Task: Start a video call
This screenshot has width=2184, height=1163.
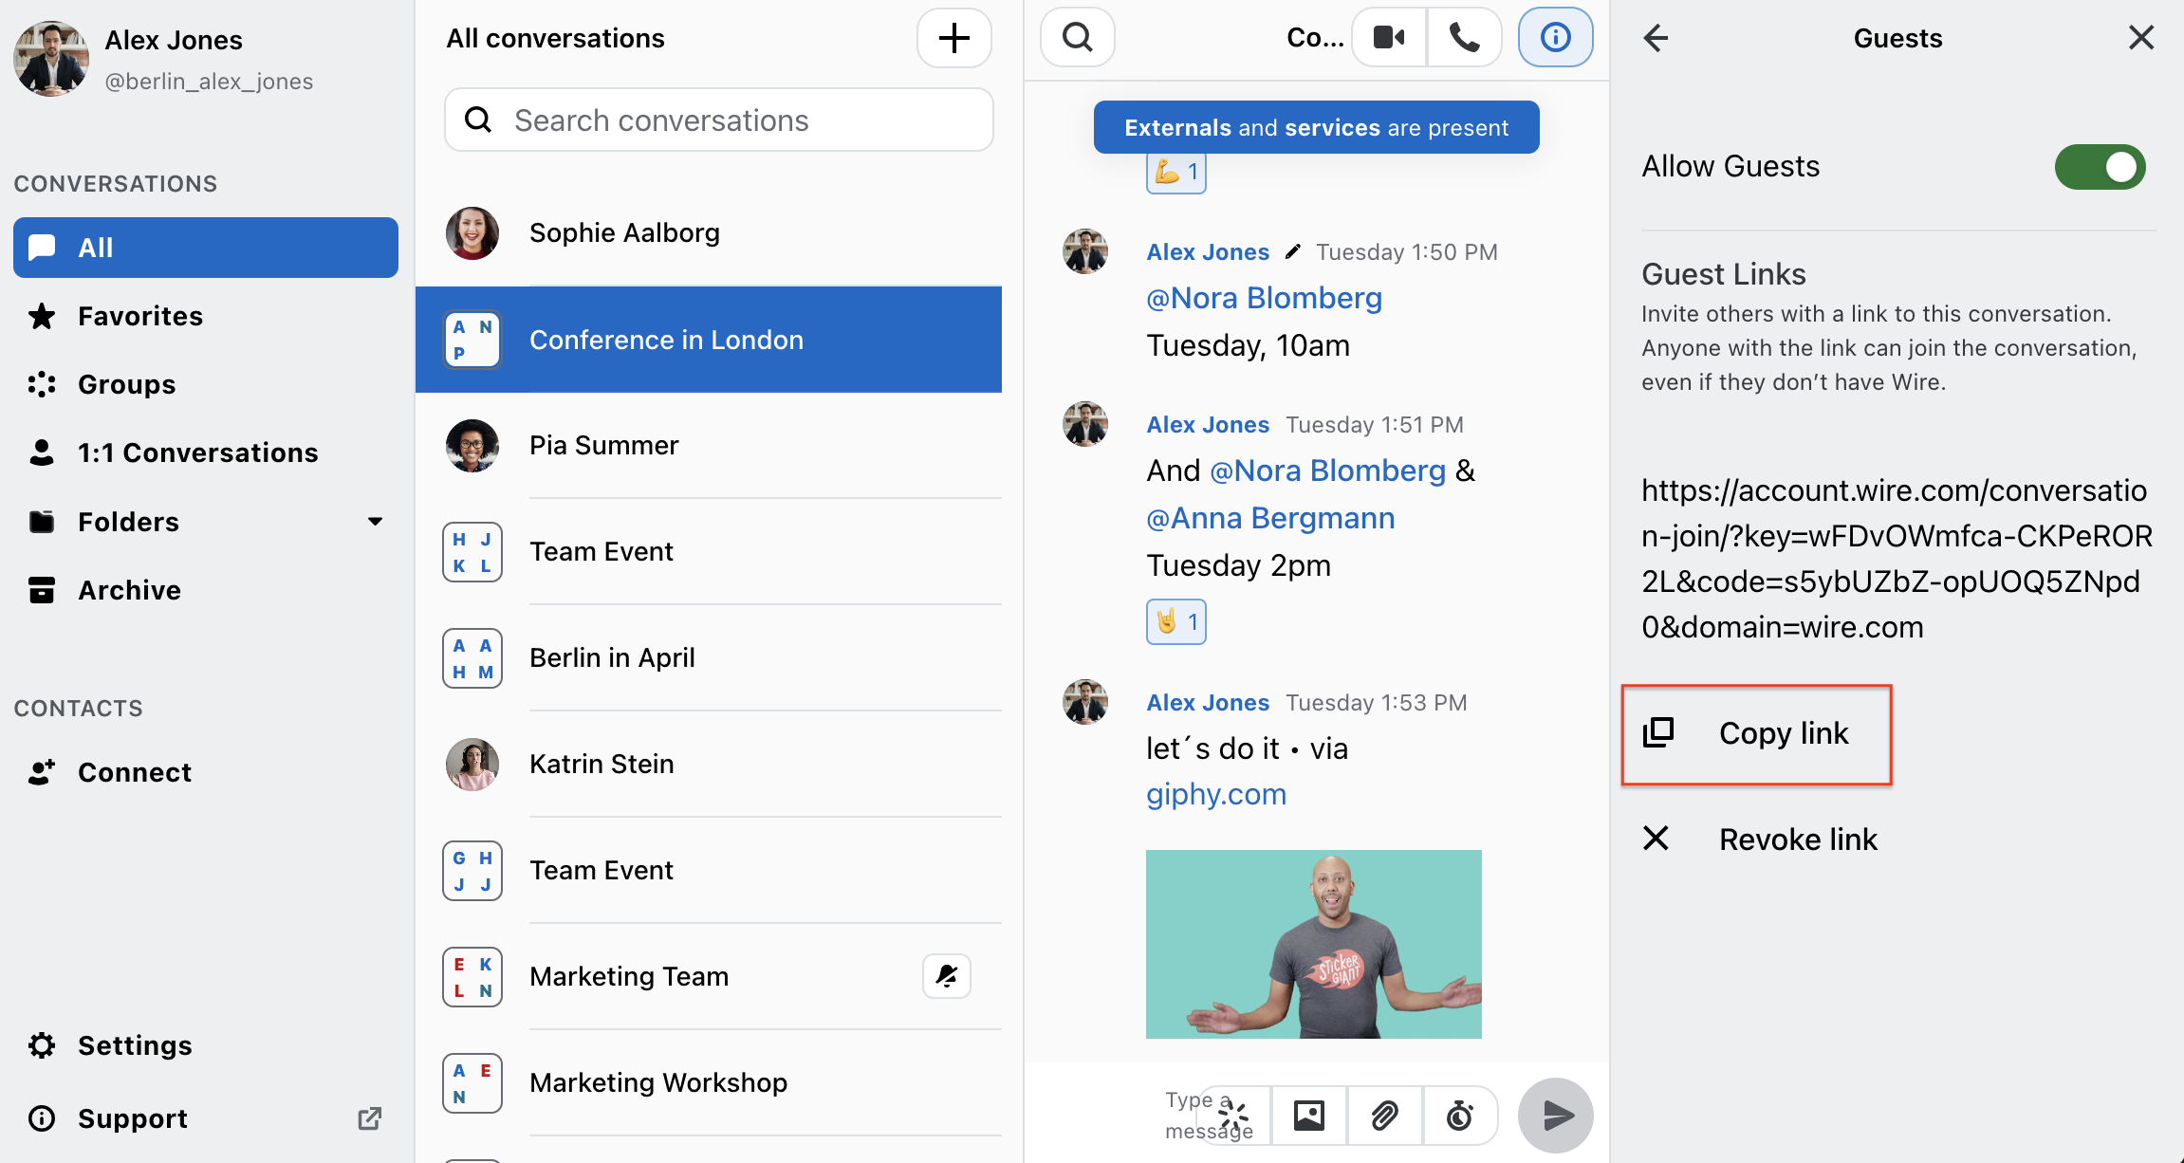Action: (x=1389, y=38)
